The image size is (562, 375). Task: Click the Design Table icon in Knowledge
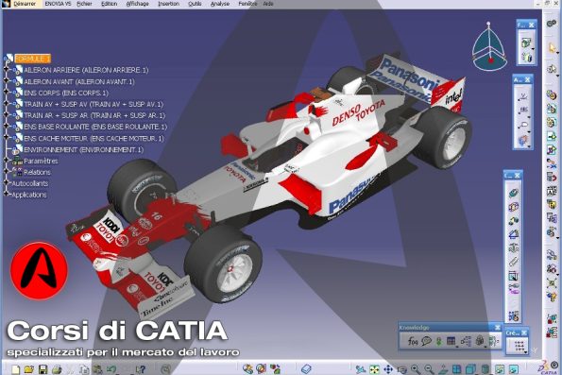click(451, 341)
